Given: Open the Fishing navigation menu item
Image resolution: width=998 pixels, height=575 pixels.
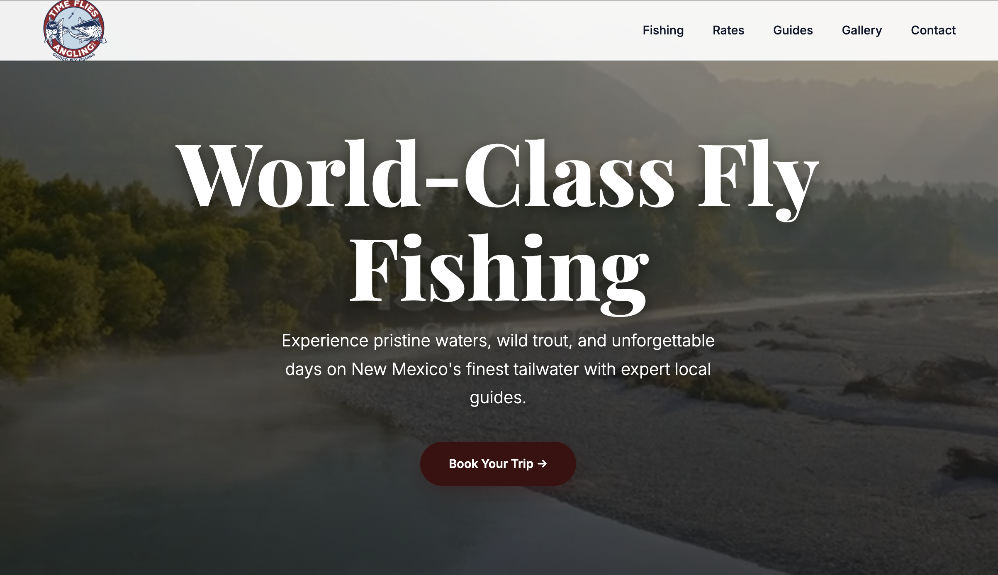Looking at the screenshot, I should pyautogui.click(x=663, y=30).
